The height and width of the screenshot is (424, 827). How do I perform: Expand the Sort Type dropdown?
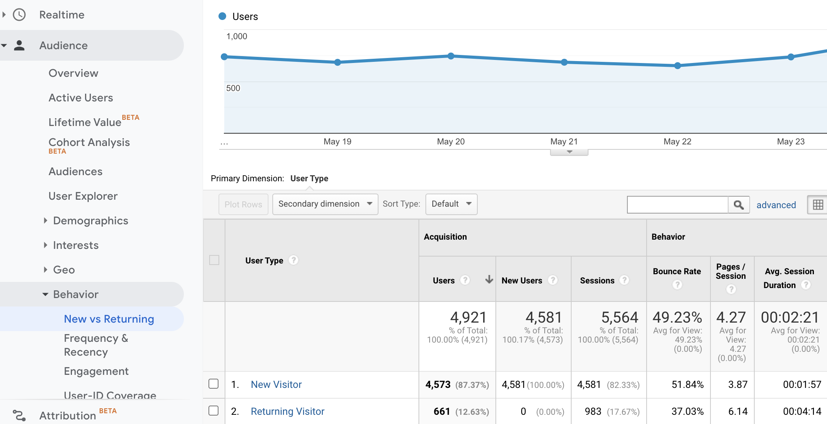pyautogui.click(x=450, y=204)
